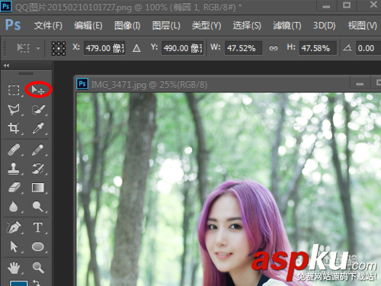Minimize the IMG_3471.jpg document window
Image resolution: width=381 pixels, height=286 pixels.
[x=360, y=84]
